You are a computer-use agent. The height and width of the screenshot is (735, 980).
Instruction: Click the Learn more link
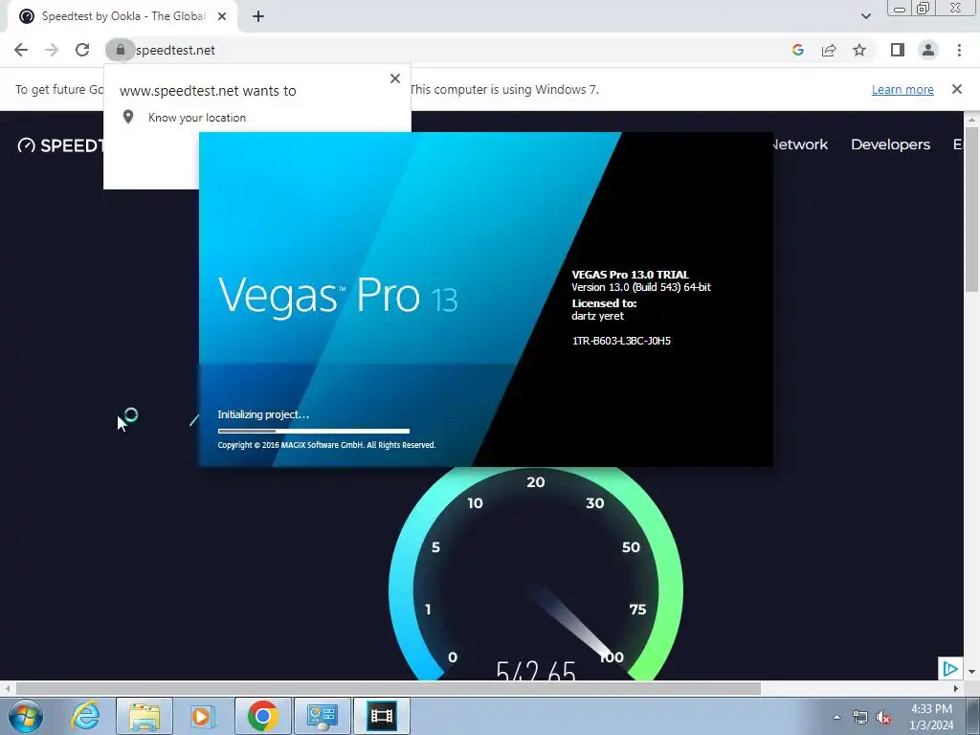coord(902,89)
